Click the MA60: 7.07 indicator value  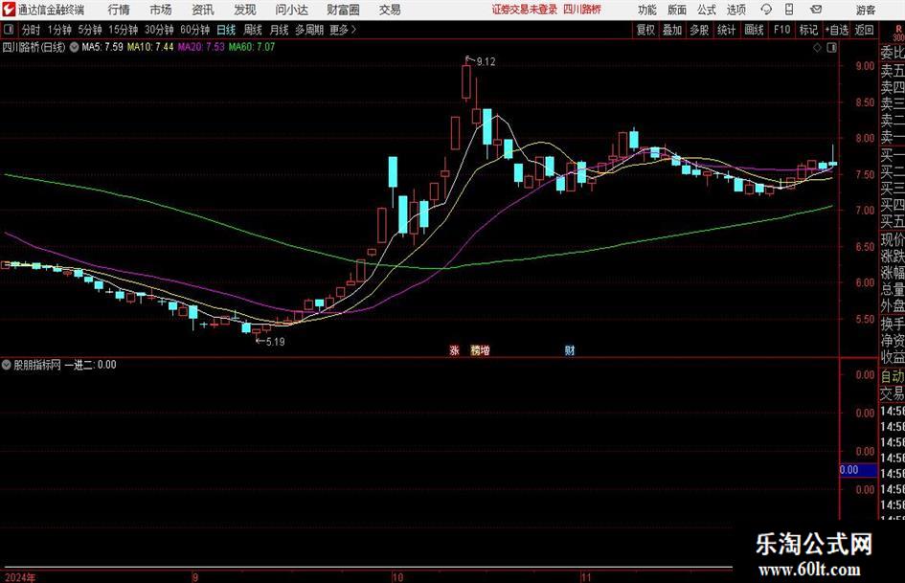pyautogui.click(x=252, y=47)
